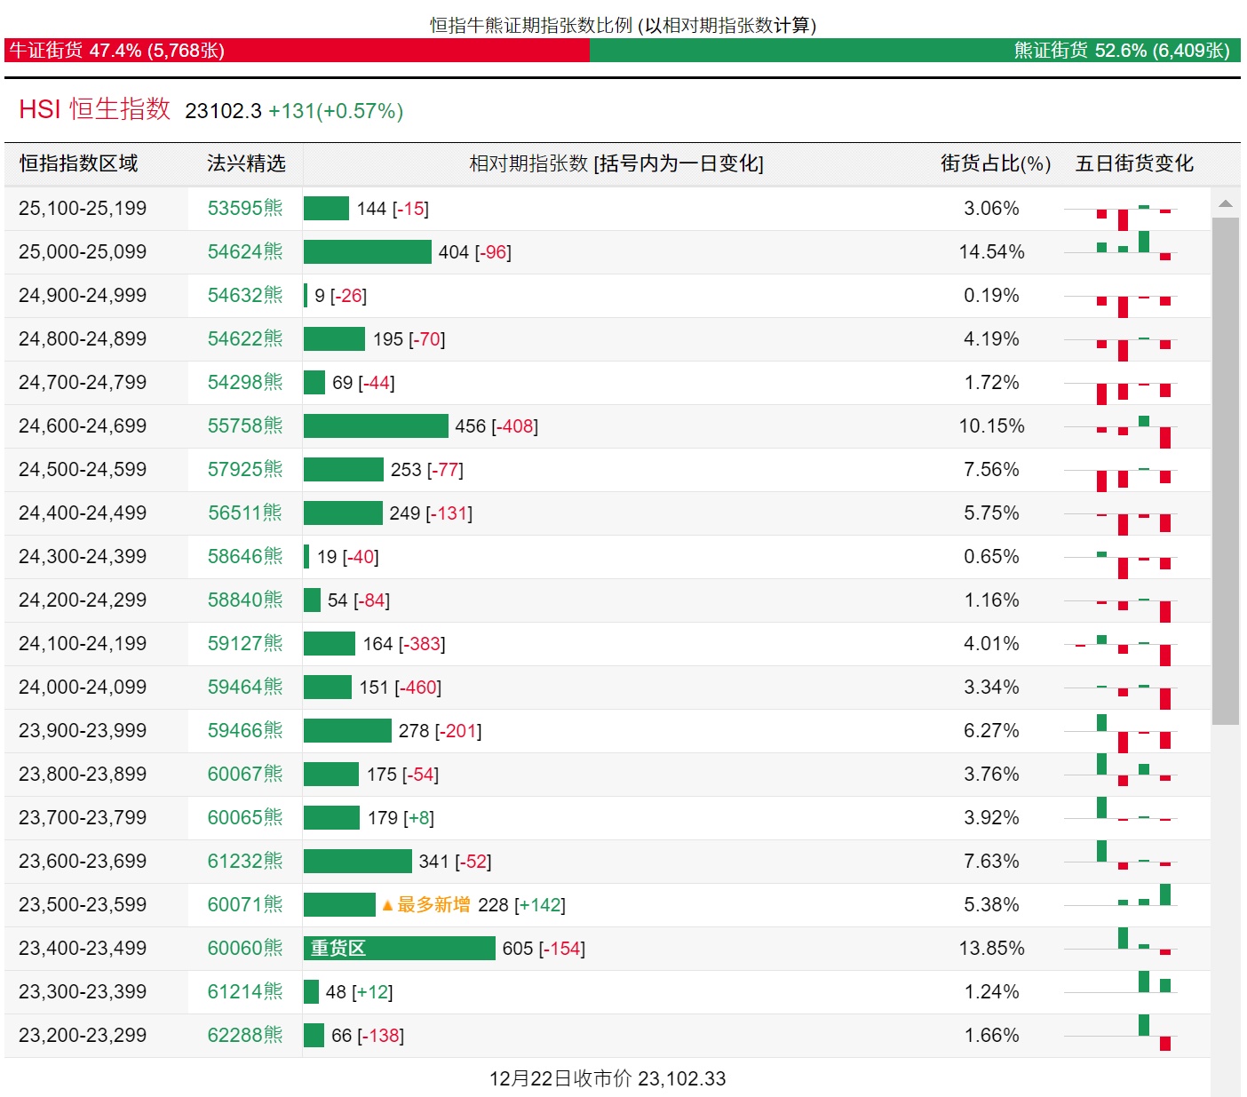Click the green bar in the 23,900-23,999 row

[347, 731]
